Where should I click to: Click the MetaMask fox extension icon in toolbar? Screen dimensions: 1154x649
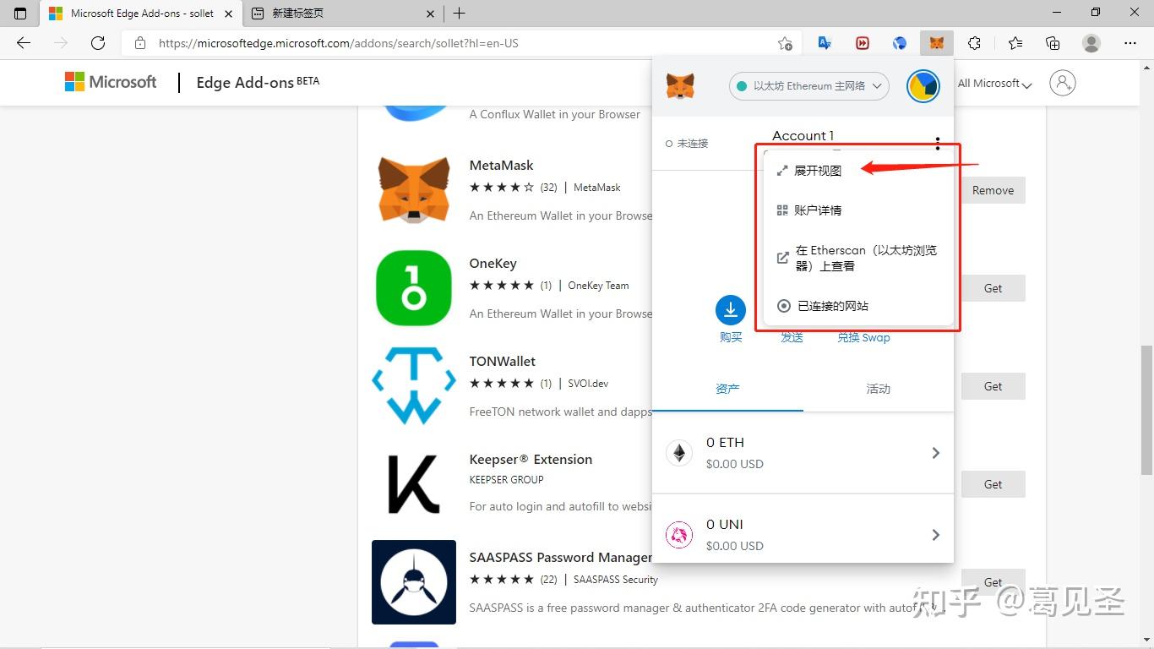coord(936,43)
